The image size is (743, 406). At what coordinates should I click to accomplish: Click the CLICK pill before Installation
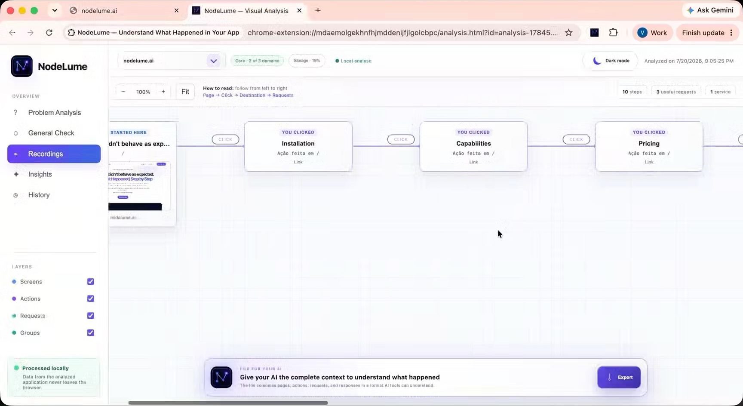[225, 139]
